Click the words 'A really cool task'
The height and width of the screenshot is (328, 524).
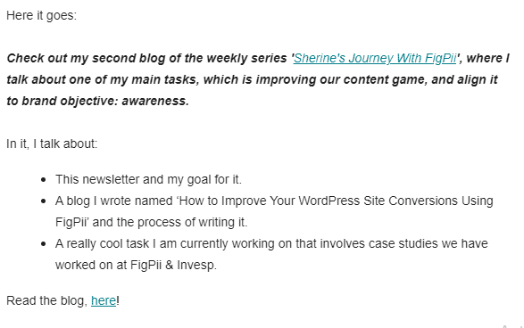pos(103,243)
